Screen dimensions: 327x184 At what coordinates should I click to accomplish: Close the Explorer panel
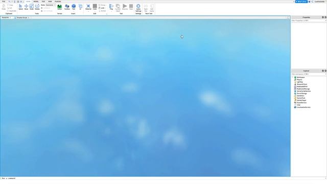tap(325, 71)
